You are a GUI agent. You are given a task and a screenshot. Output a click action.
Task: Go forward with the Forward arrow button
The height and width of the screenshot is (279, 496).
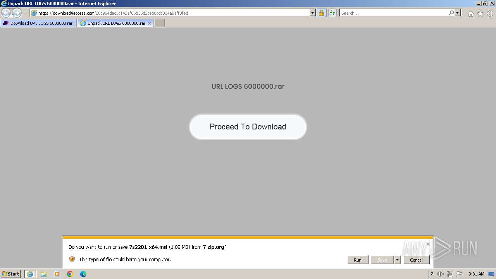(x=17, y=13)
